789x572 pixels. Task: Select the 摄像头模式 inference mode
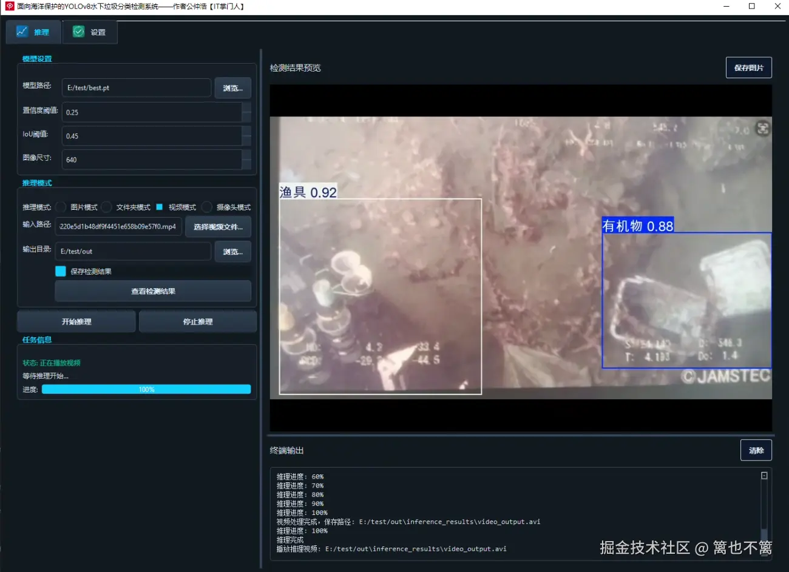pyautogui.click(x=206, y=207)
